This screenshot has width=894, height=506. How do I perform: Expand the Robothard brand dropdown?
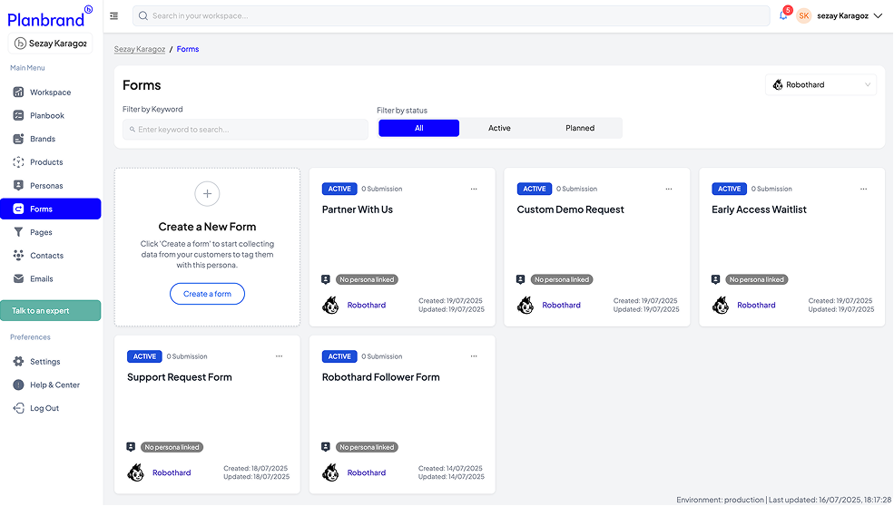click(820, 85)
